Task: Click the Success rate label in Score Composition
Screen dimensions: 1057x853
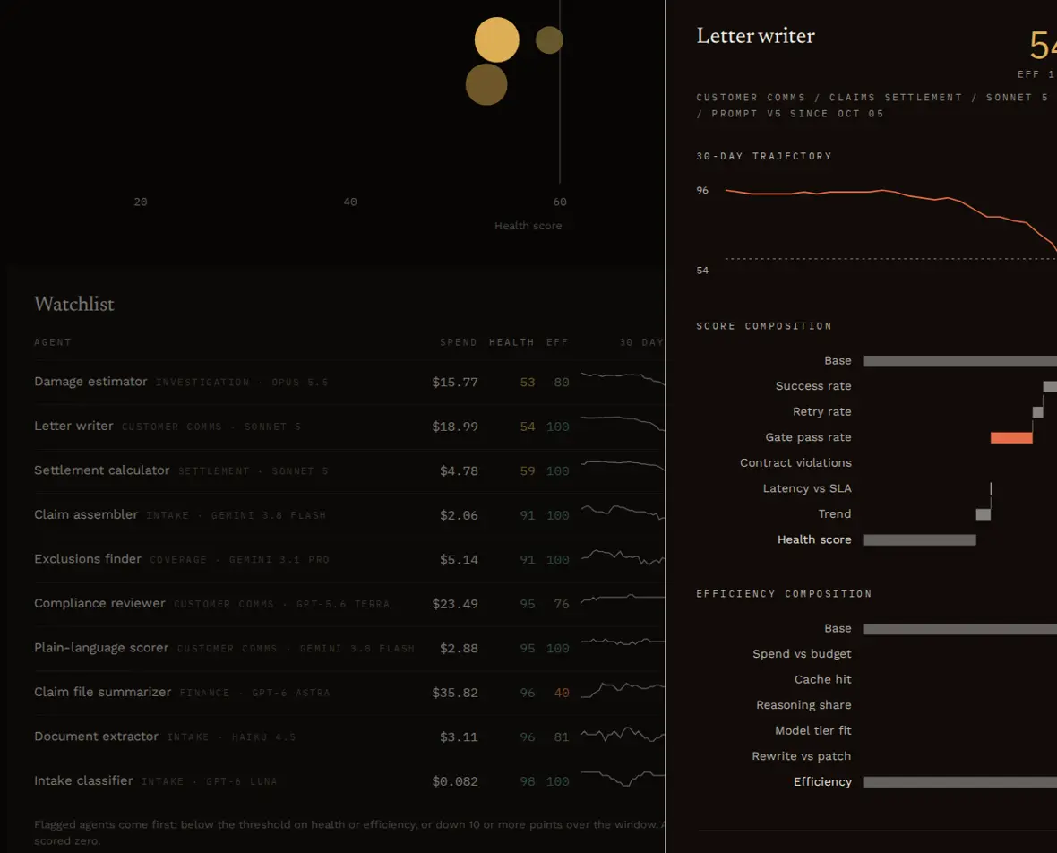Action: [x=813, y=385]
